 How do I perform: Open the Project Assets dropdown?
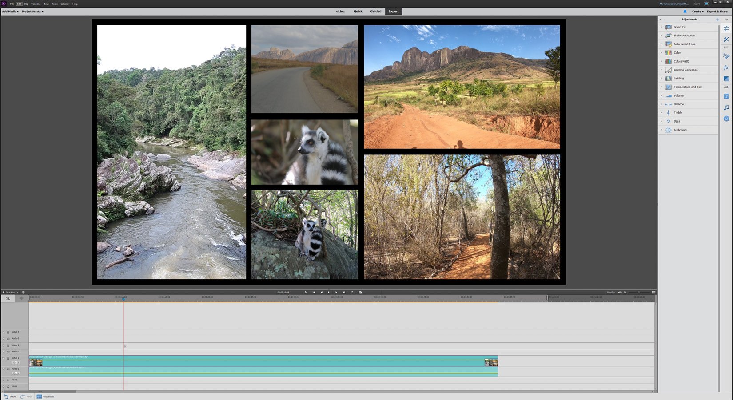[32, 12]
